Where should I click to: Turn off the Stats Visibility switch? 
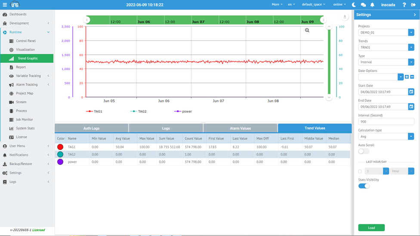364,186
